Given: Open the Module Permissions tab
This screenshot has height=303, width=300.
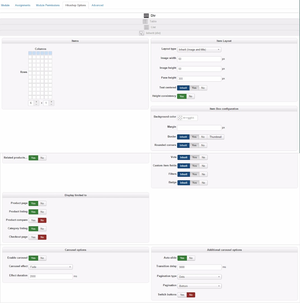Looking at the screenshot, I should point(48,5).
